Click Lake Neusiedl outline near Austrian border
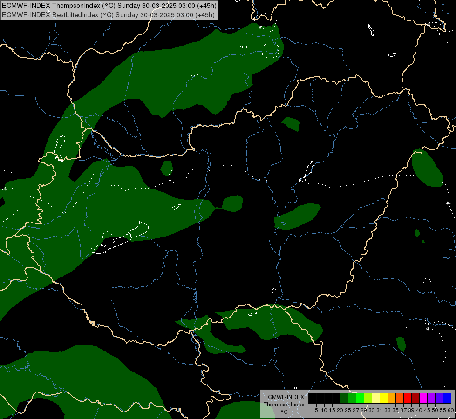Image resolution: width=456 pixels, height=419 pixels. 60,148
